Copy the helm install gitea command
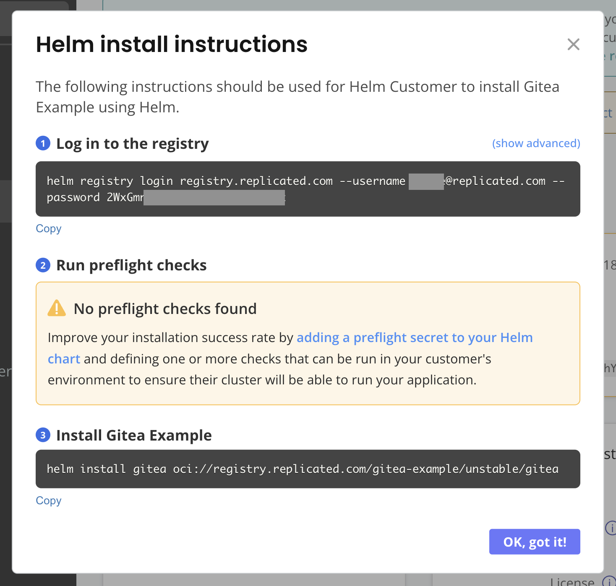Image resolution: width=616 pixels, height=586 pixels. pos(48,500)
